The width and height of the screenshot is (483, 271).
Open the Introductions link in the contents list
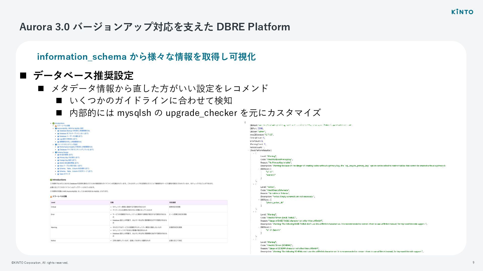[x=59, y=123]
